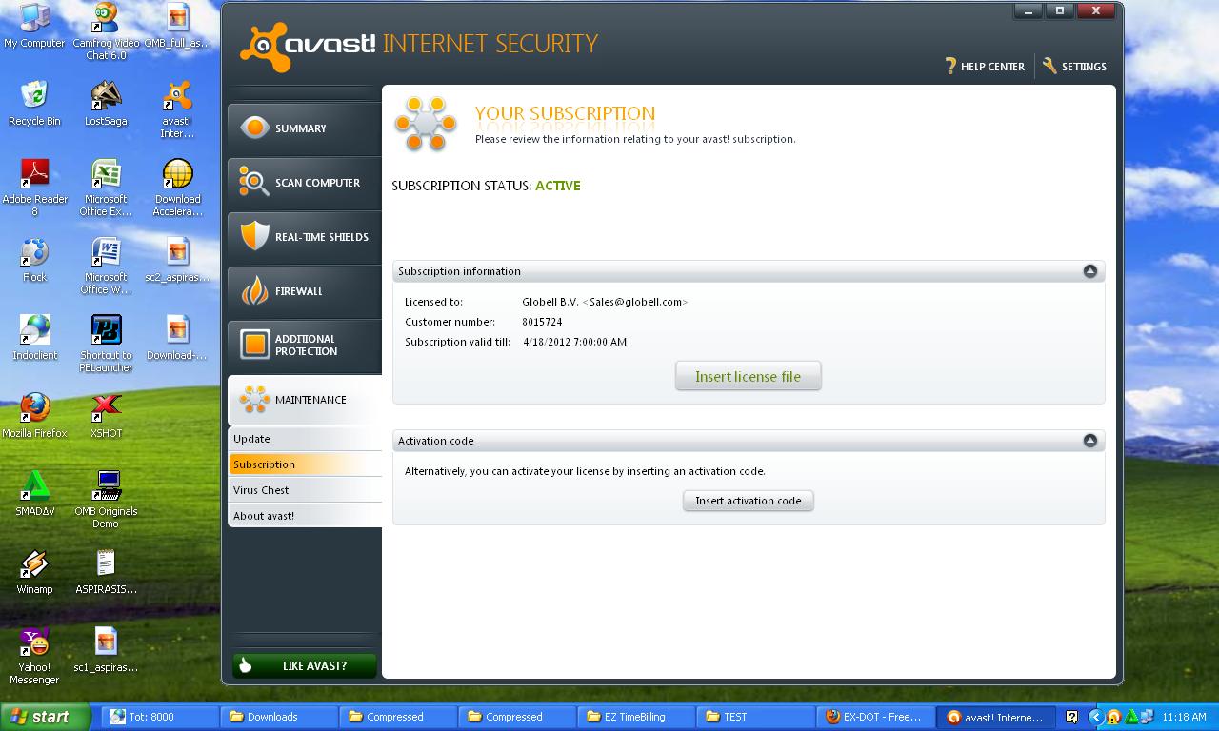Select XSHOT desktop icon
The image size is (1219, 731).
(106, 416)
